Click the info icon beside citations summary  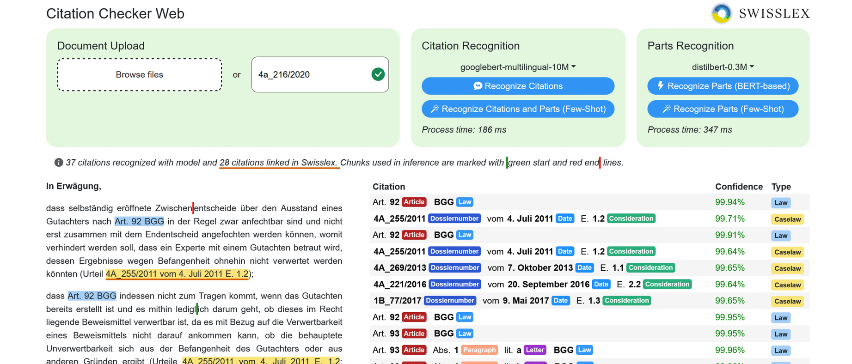tap(59, 163)
